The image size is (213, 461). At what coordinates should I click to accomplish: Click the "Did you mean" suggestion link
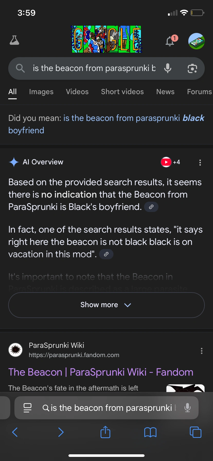click(134, 118)
